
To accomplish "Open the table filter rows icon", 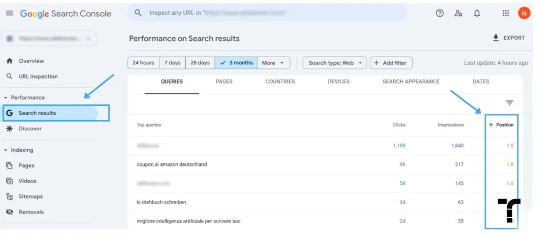I will 510,103.
